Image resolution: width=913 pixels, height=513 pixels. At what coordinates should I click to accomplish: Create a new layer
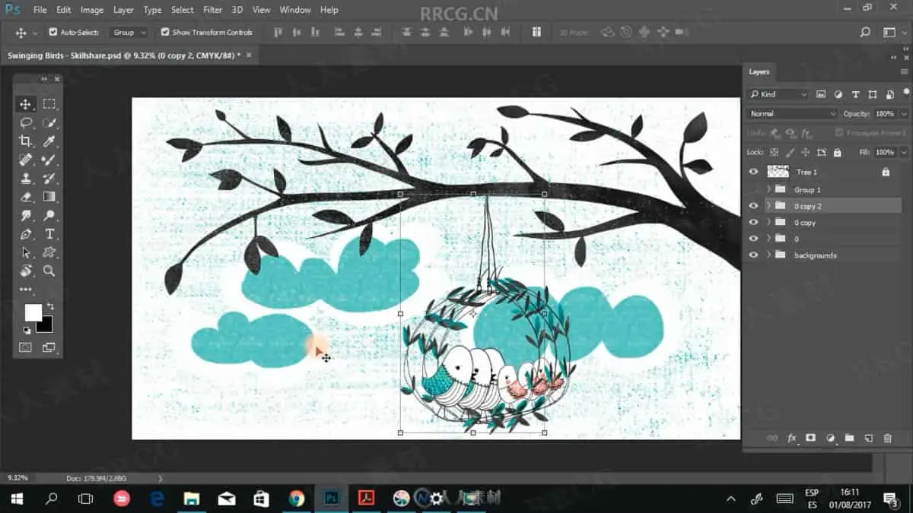tap(868, 439)
